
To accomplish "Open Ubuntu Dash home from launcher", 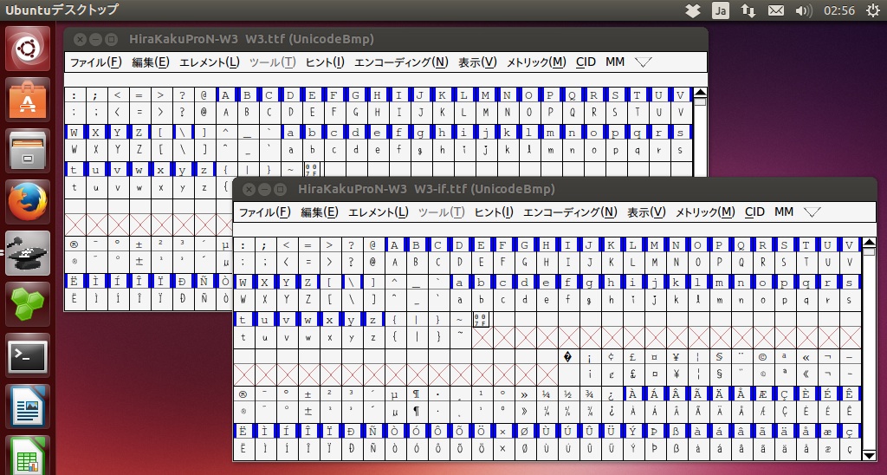I will tap(28, 49).
